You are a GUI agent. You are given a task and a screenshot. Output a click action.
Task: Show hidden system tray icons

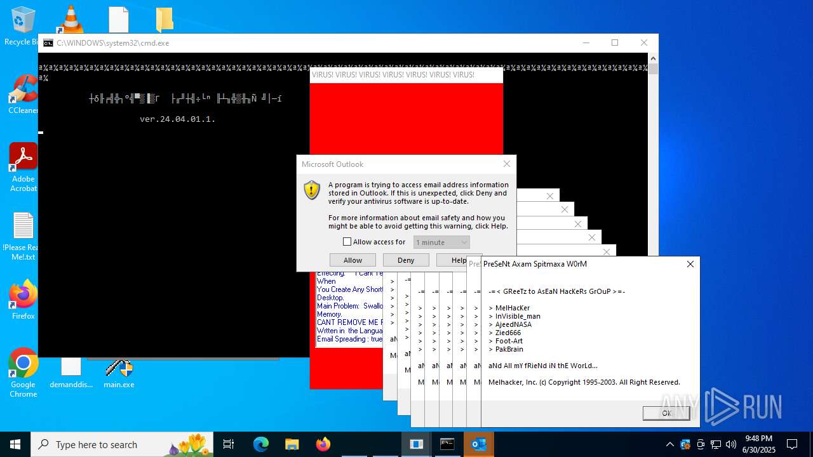tap(669, 444)
